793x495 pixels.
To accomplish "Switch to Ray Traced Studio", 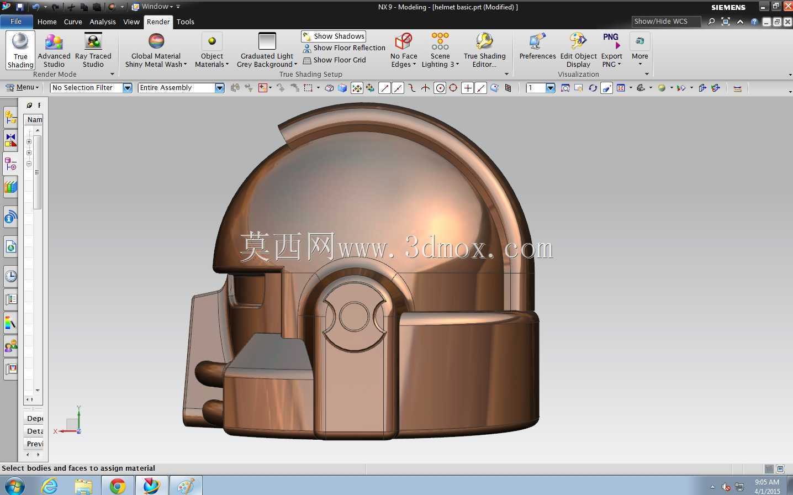I will click(x=93, y=50).
